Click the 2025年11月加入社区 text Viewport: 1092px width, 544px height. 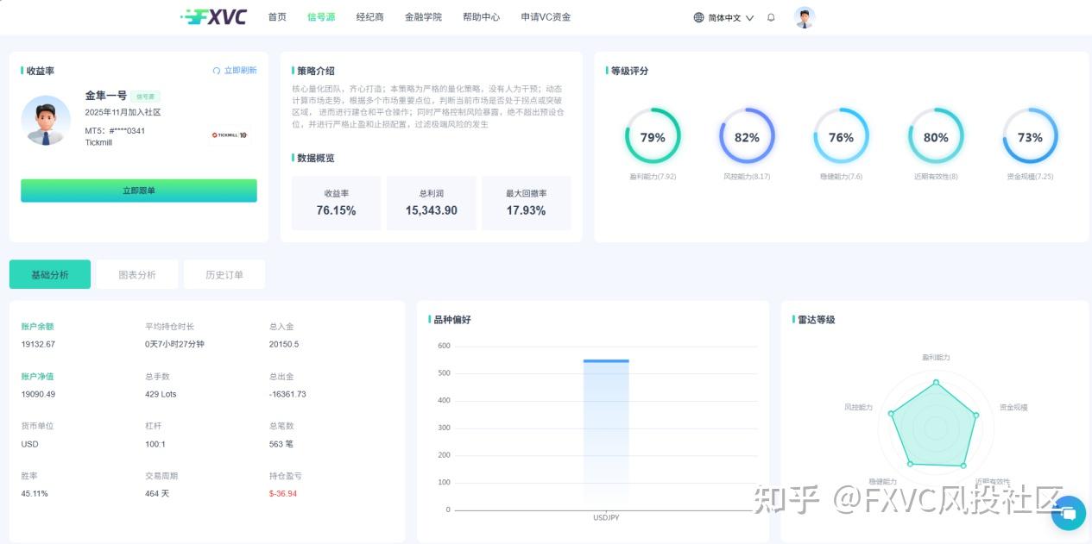pyautogui.click(x=123, y=113)
